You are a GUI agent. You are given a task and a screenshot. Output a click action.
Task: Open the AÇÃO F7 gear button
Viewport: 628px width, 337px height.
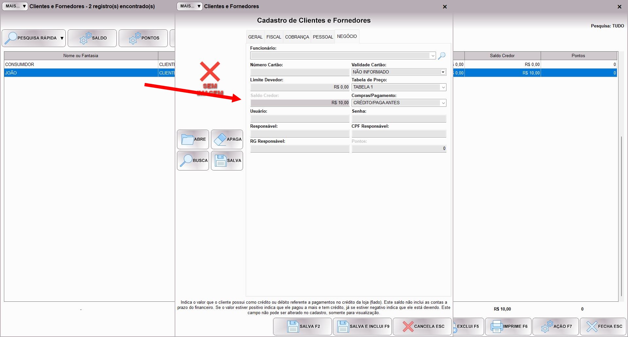click(556, 326)
